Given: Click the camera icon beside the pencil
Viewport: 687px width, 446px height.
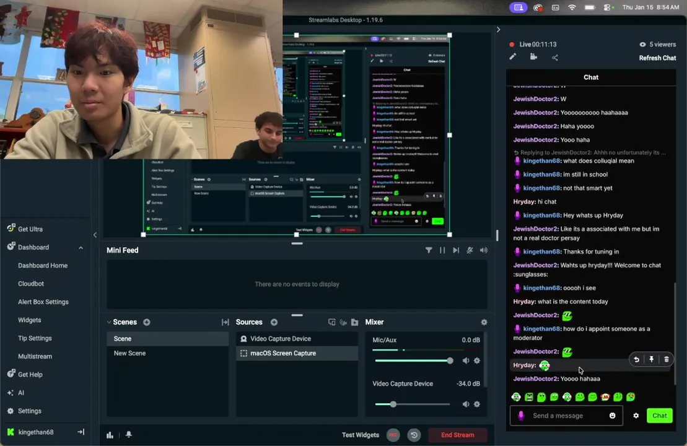Looking at the screenshot, I should coord(533,57).
